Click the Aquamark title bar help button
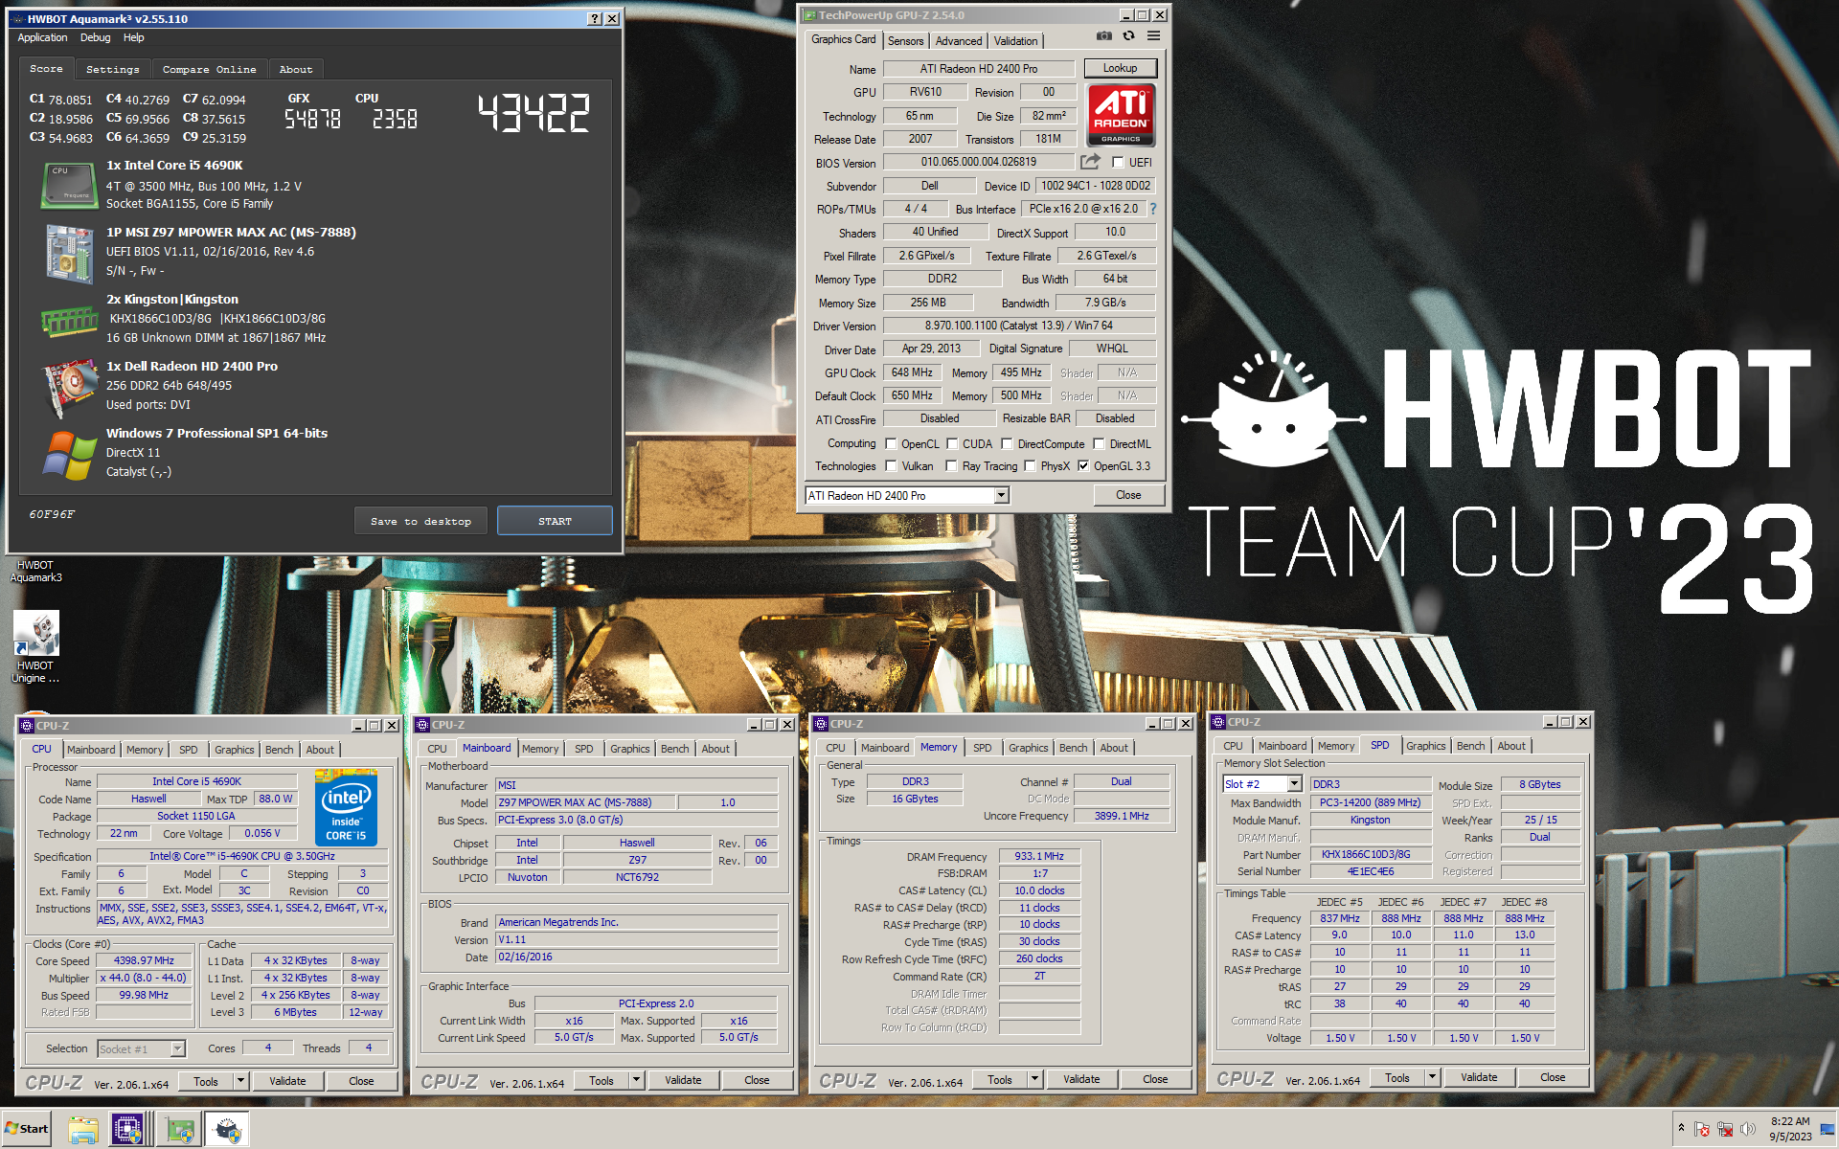This screenshot has height=1149, width=1839. click(x=595, y=19)
